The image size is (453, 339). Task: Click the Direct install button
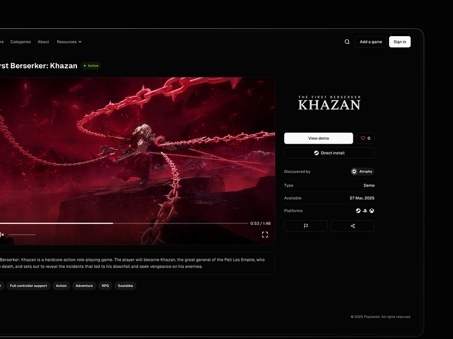tap(330, 153)
